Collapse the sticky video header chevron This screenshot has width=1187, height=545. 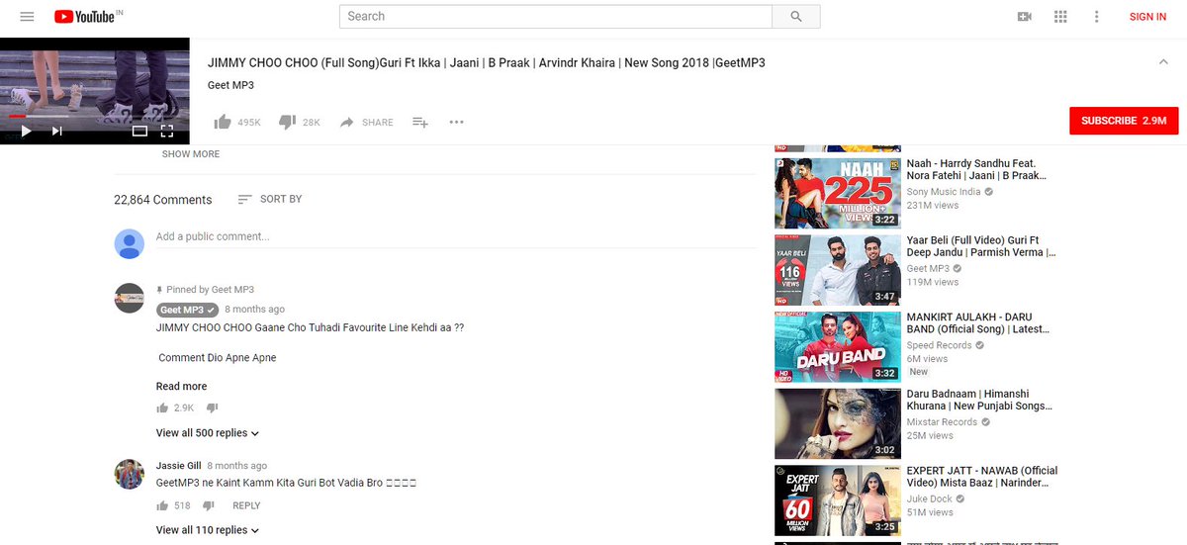[1163, 62]
